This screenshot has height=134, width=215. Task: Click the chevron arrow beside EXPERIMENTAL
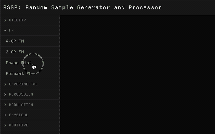pyautogui.click(x=5, y=84)
